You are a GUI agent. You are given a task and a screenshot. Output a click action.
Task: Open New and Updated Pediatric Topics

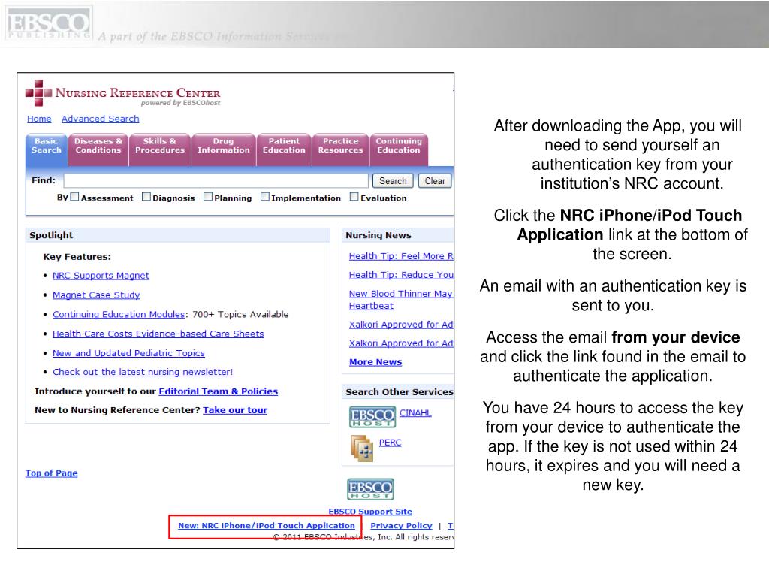click(x=128, y=353)
